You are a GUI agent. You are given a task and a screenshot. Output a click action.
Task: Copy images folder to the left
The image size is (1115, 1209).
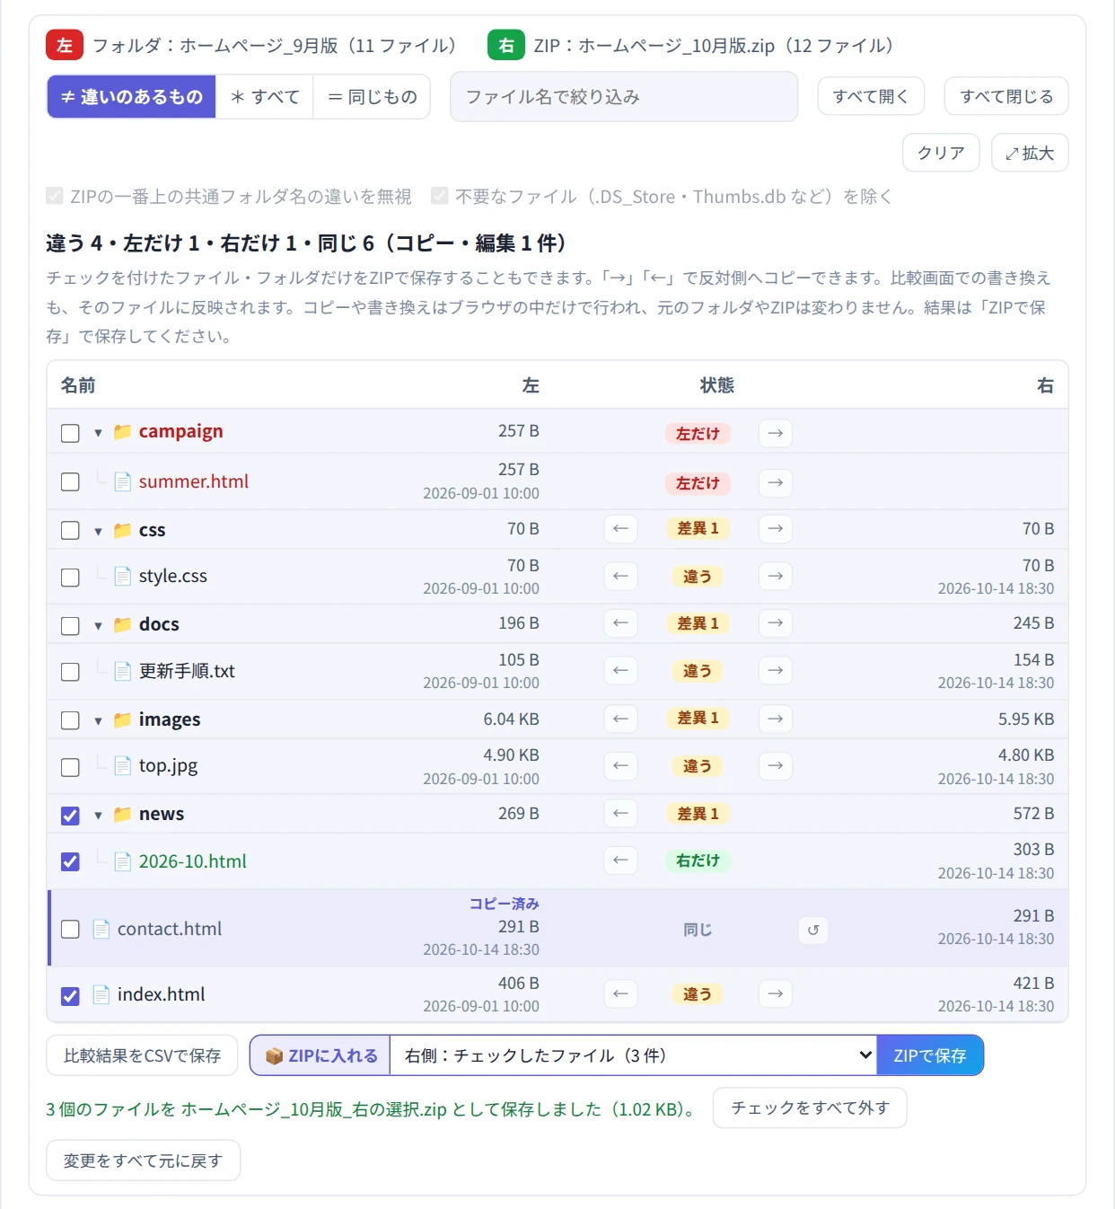tap(620, 719)
